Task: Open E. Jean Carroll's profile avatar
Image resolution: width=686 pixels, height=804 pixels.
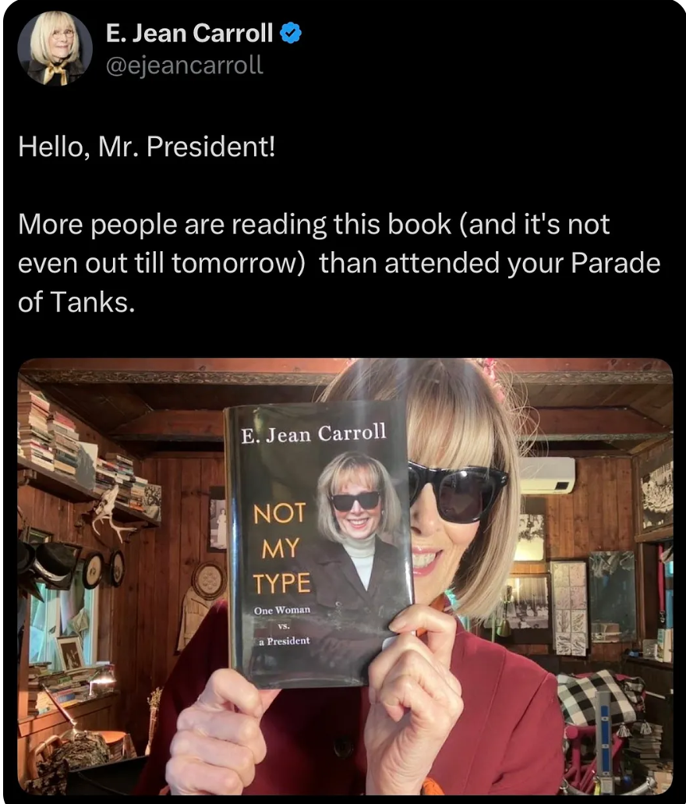Action: (x=55, y=48)
